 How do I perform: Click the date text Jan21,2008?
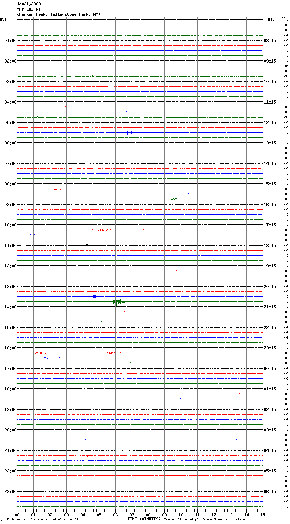coord(29,4)
